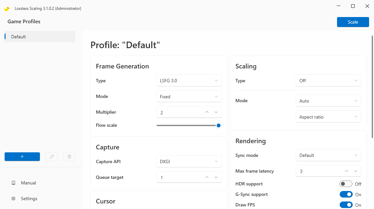Click the G-Sync support label
The image size is (374, 209).
(x=251, y=195)
